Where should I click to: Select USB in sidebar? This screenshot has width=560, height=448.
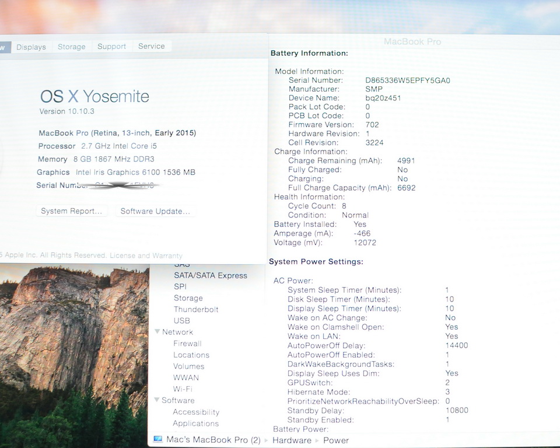[182, 321]
